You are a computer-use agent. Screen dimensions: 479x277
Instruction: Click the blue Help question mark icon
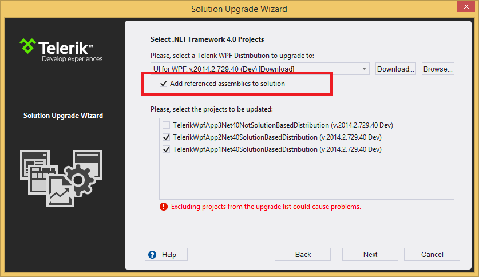click(x=152, y=255)
